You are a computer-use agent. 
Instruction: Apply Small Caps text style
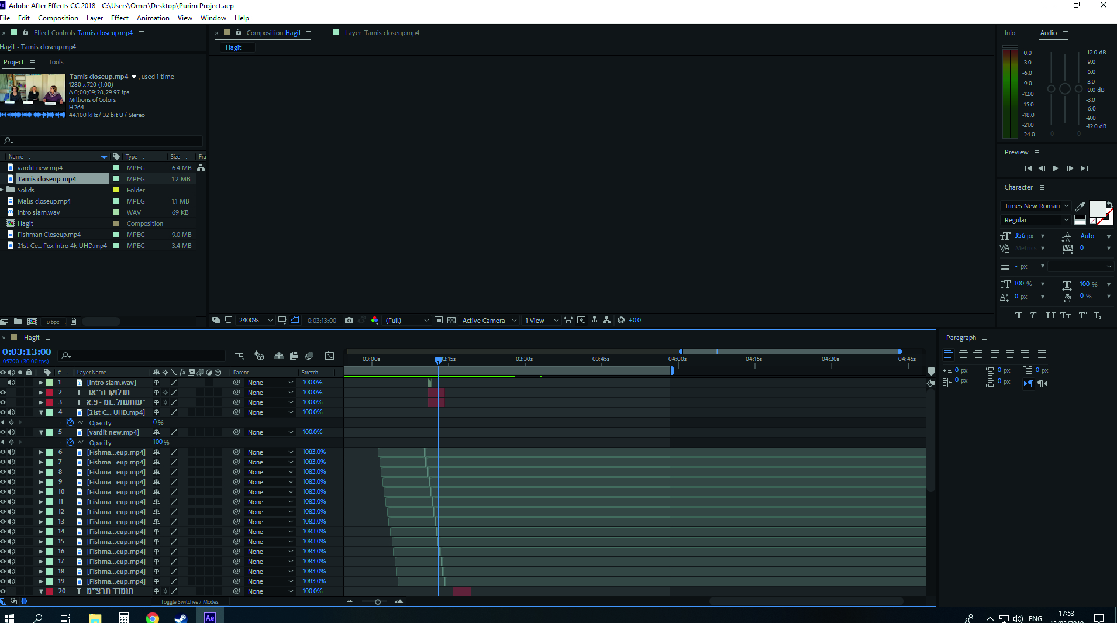(x=1066, y=315)
